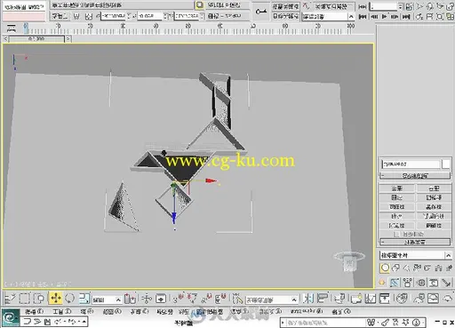Activate the Select and Move tool

pyautogui.click(x=55, y=298)
